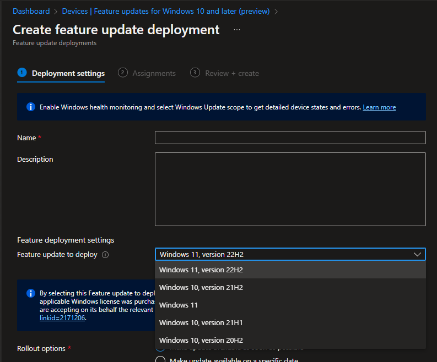Open the Learn more link in the banner

coord(379,107)
